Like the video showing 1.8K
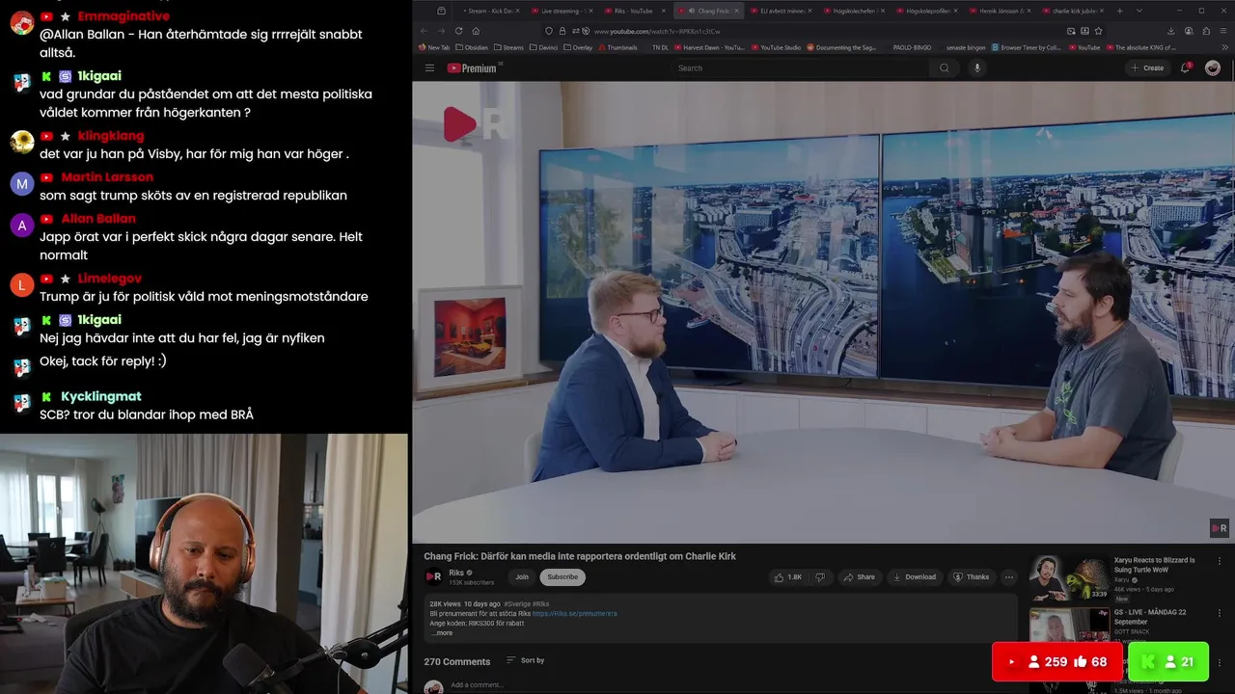The height and width of the screenshot is (694, 1235). pos(788,577)
